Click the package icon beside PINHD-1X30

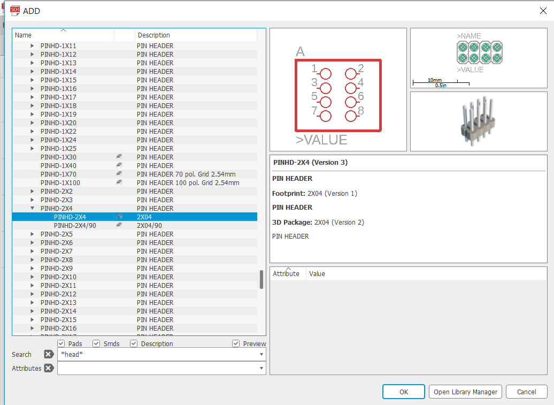point(119,157)
